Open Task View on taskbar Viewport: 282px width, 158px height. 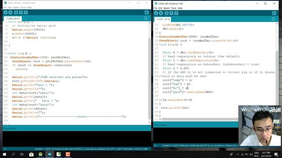point(22,154)
